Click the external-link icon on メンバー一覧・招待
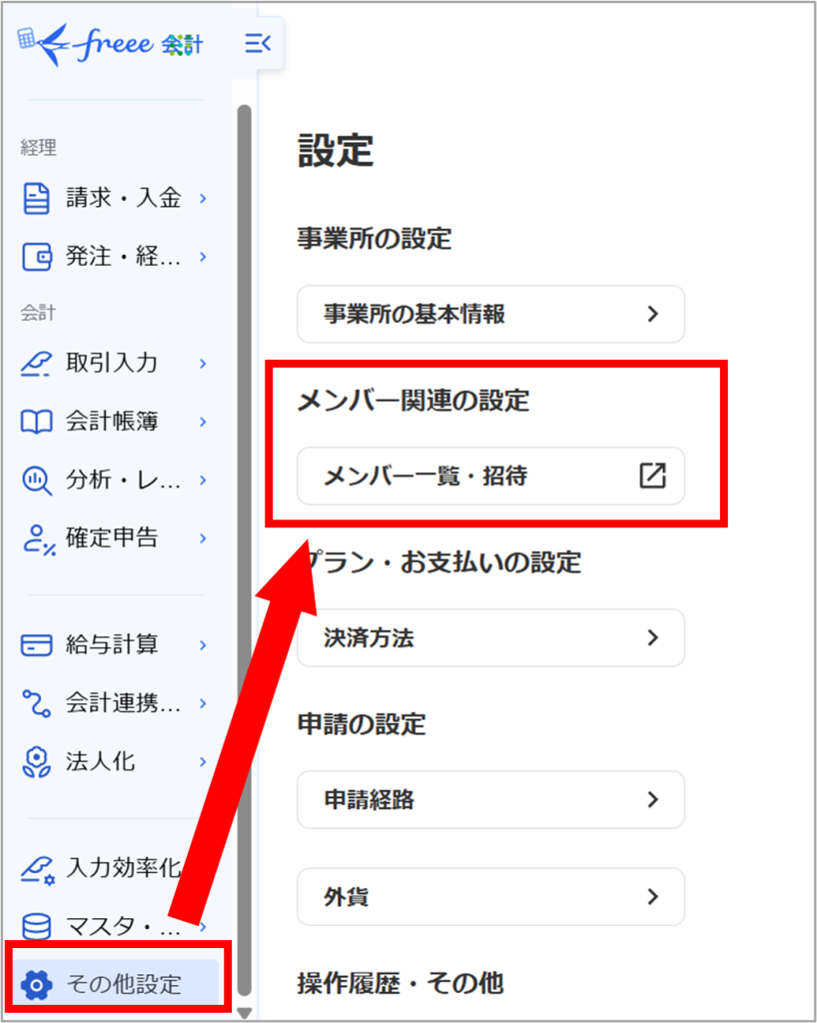Screen dimensions: 817x1023 [652, 477]
